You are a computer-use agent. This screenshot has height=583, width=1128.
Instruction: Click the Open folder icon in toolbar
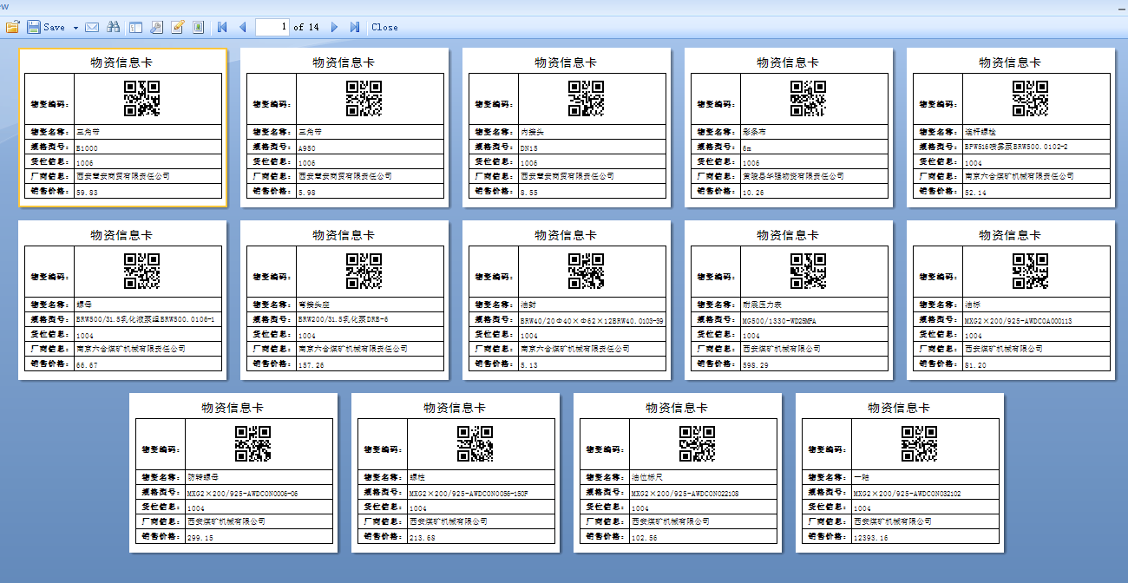(13, 27)
